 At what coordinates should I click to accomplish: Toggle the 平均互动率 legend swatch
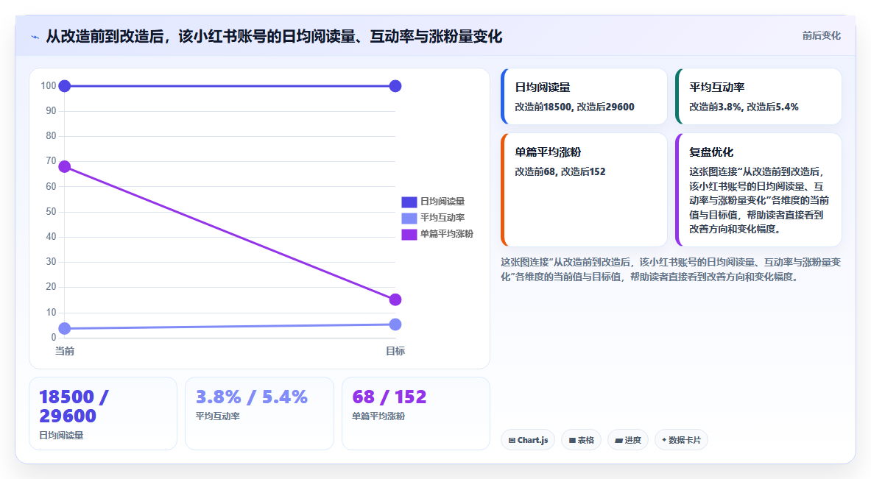[409, 218]
